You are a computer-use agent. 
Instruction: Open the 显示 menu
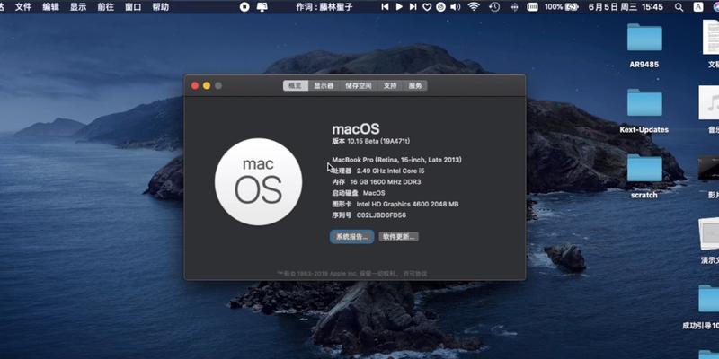pyautogui.click(x=78, y=7)
